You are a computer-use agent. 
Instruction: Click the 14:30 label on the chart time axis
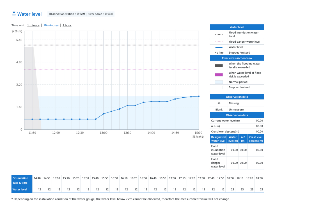coord(175,133)
